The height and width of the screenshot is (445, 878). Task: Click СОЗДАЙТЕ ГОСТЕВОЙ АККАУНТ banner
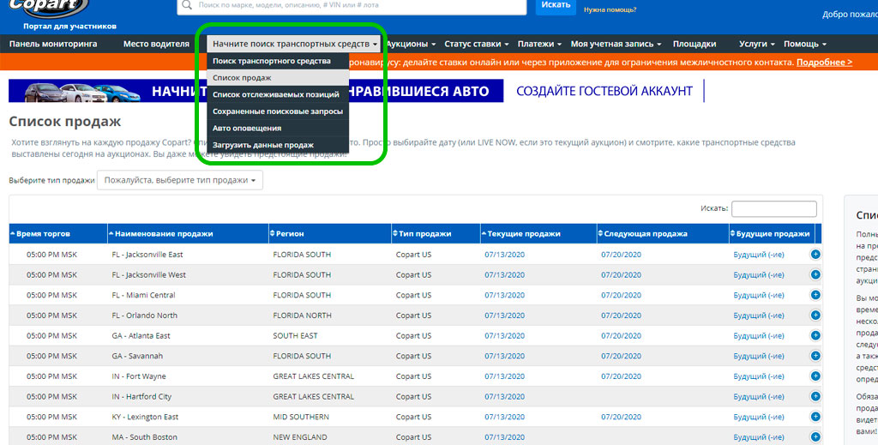click(x=604, y=91)
